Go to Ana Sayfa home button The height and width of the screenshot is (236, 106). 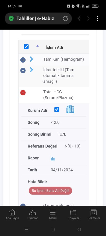[x=12, y=214]
